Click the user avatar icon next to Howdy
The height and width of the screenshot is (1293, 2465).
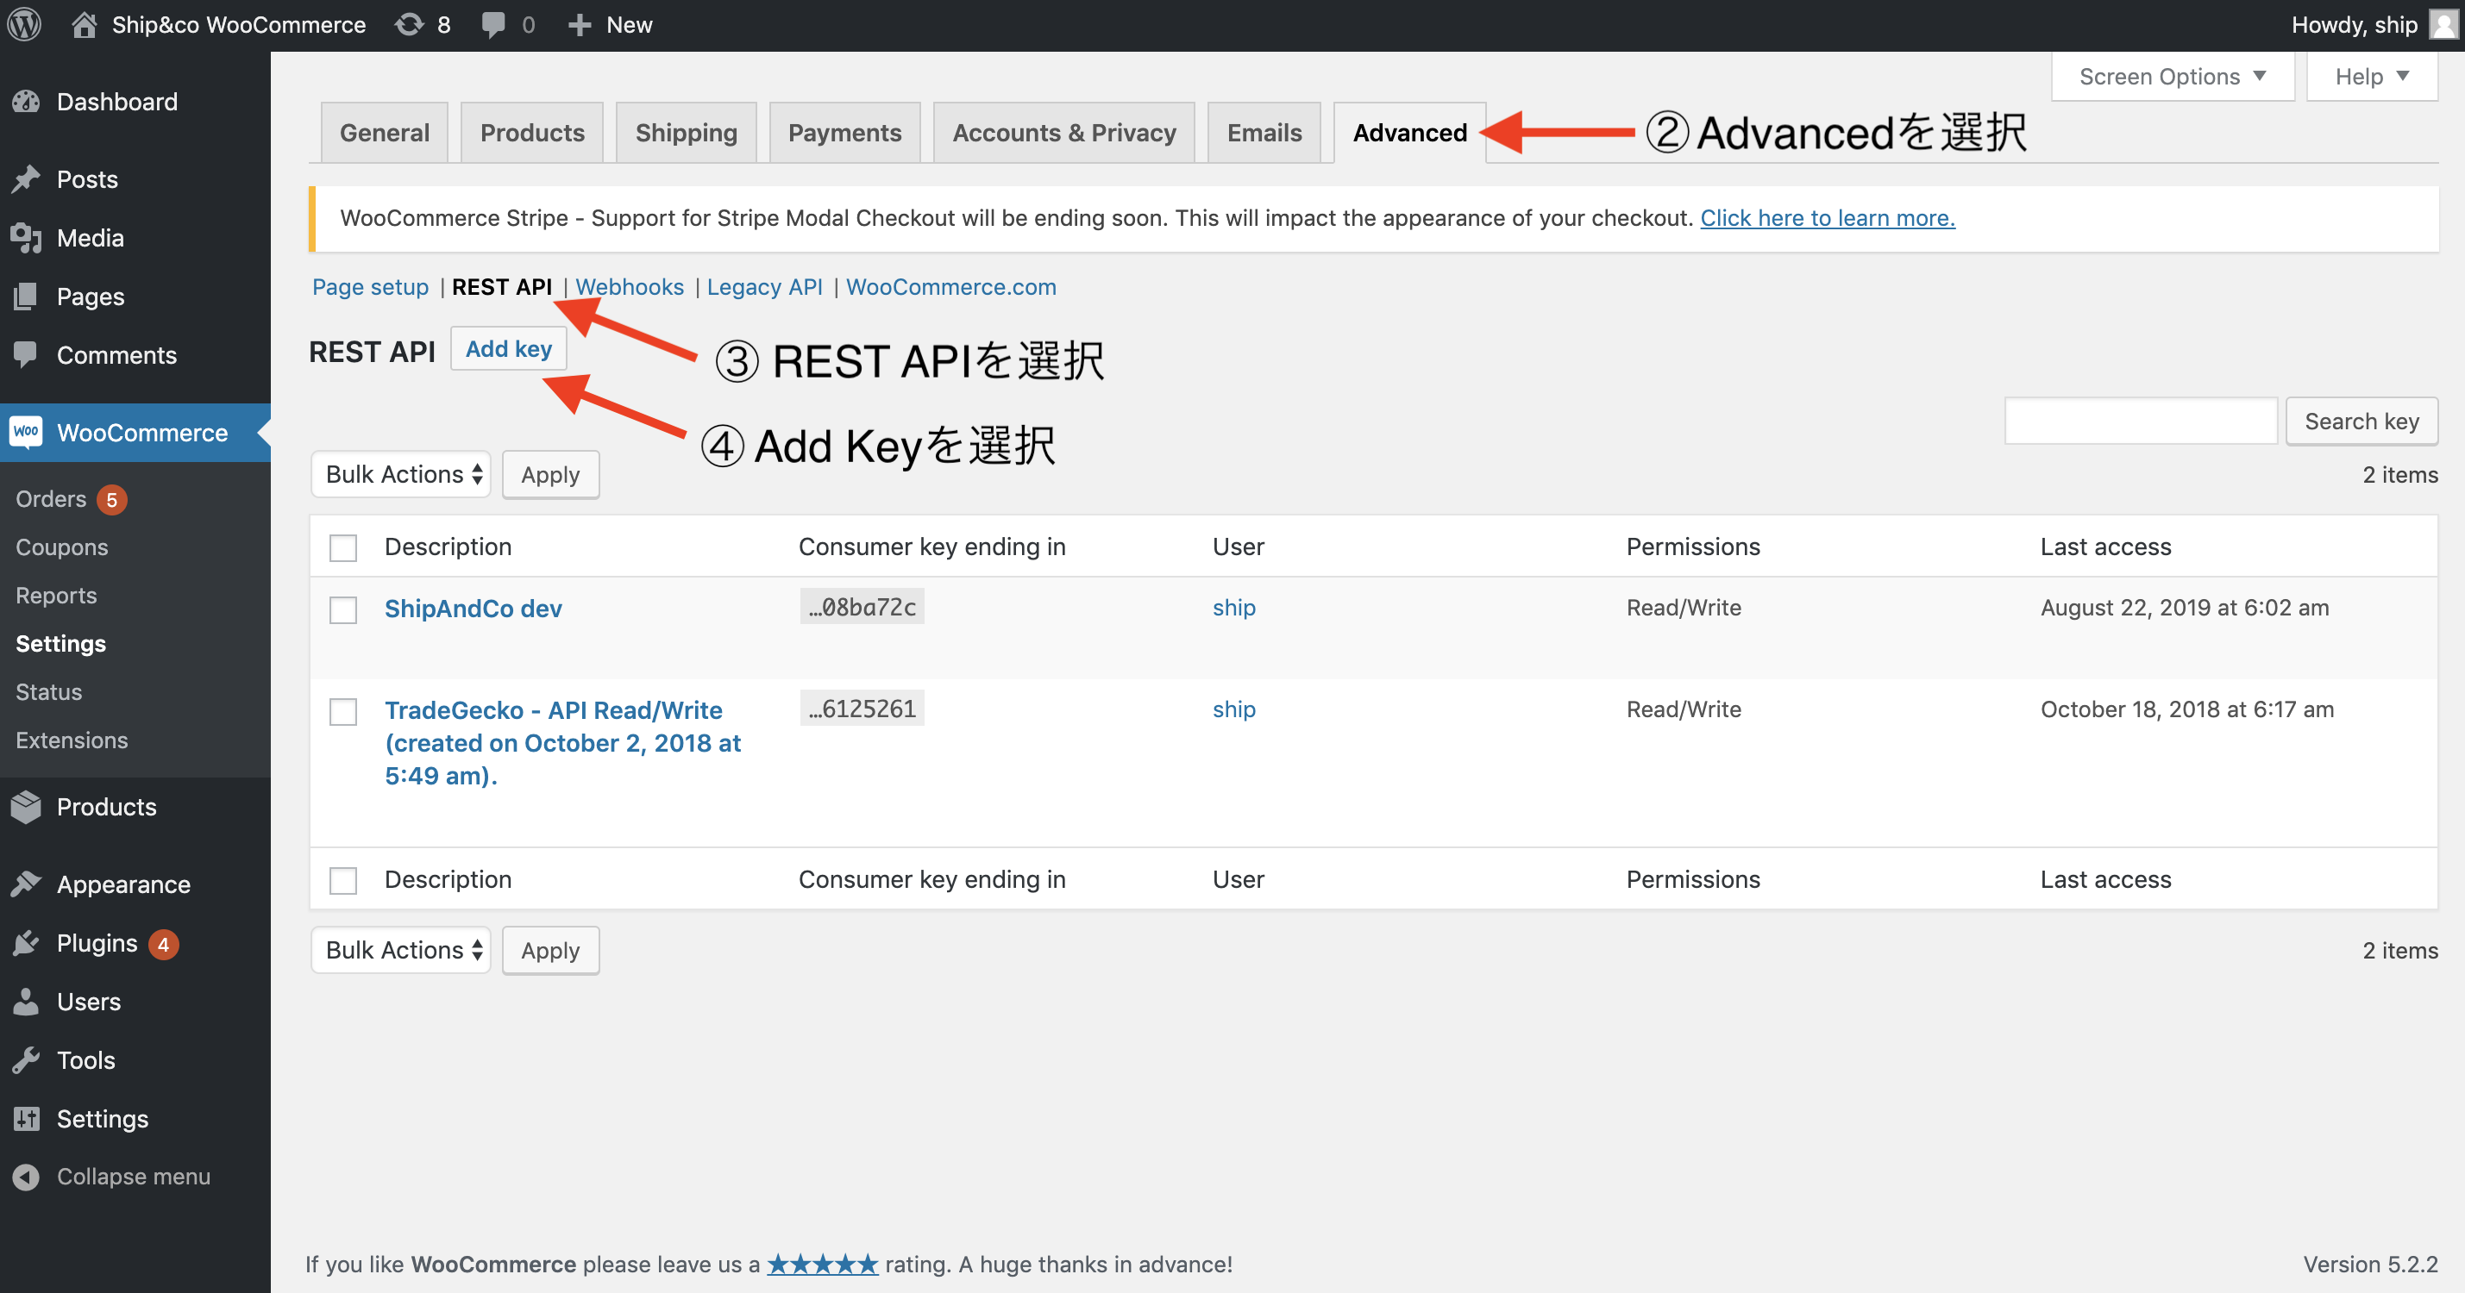point(2443,25)
